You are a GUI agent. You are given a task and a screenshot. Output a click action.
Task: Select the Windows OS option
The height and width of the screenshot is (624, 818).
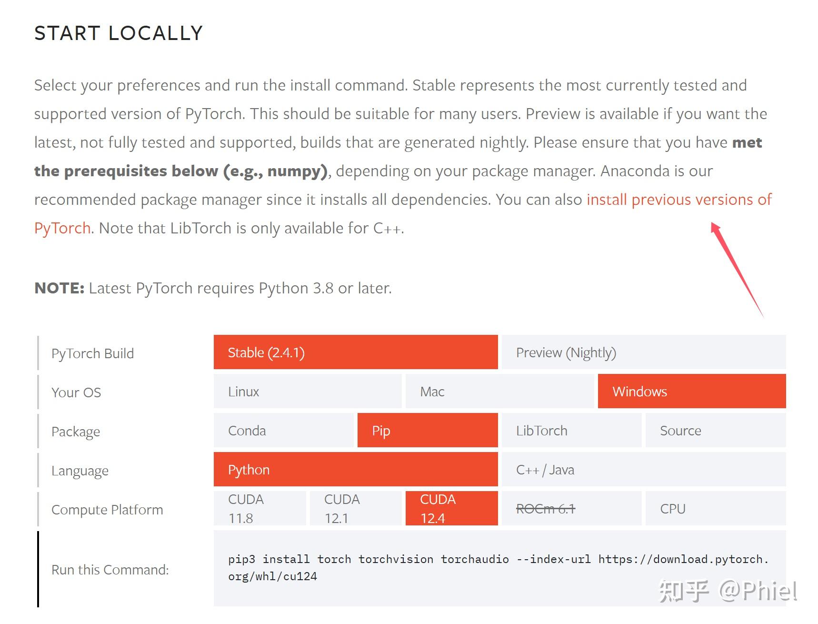[691, 392]
